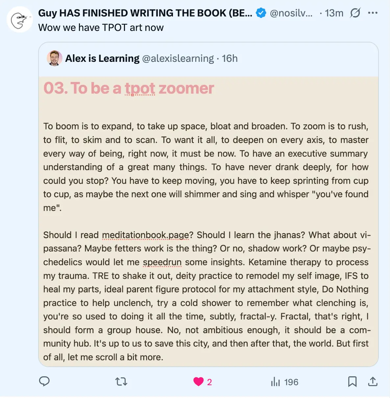Viewport: 390px width, 398px height.
Task: Open the @alexislearning handle
Action: [x=178, y=59]
